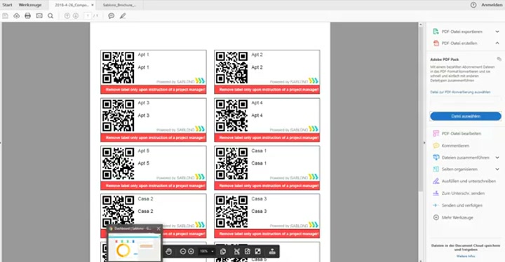
Task: Collapse the right tools pane arrow
Action: [x=424, y=143]
